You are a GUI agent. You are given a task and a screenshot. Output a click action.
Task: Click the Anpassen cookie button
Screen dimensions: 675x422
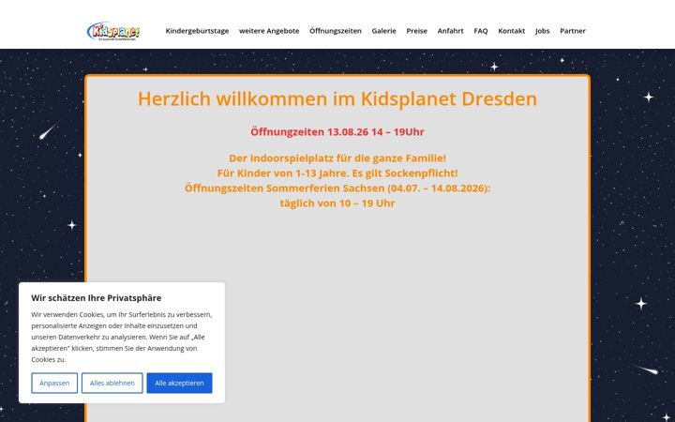[54, 383]
